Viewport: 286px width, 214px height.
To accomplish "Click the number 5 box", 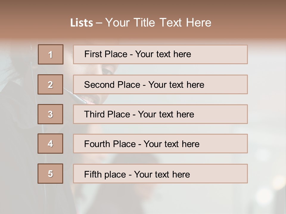I will (50, 174).
